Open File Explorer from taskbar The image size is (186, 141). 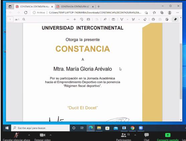tap(99, 128)
